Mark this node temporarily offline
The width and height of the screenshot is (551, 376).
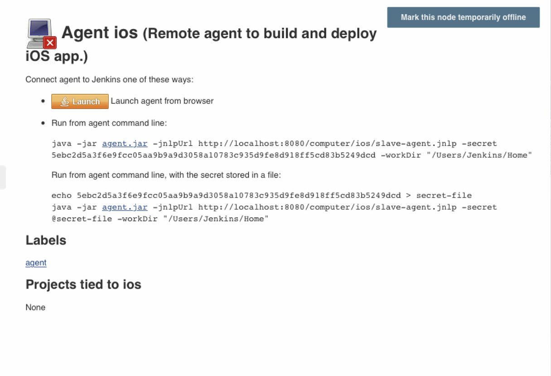[463, 17]
